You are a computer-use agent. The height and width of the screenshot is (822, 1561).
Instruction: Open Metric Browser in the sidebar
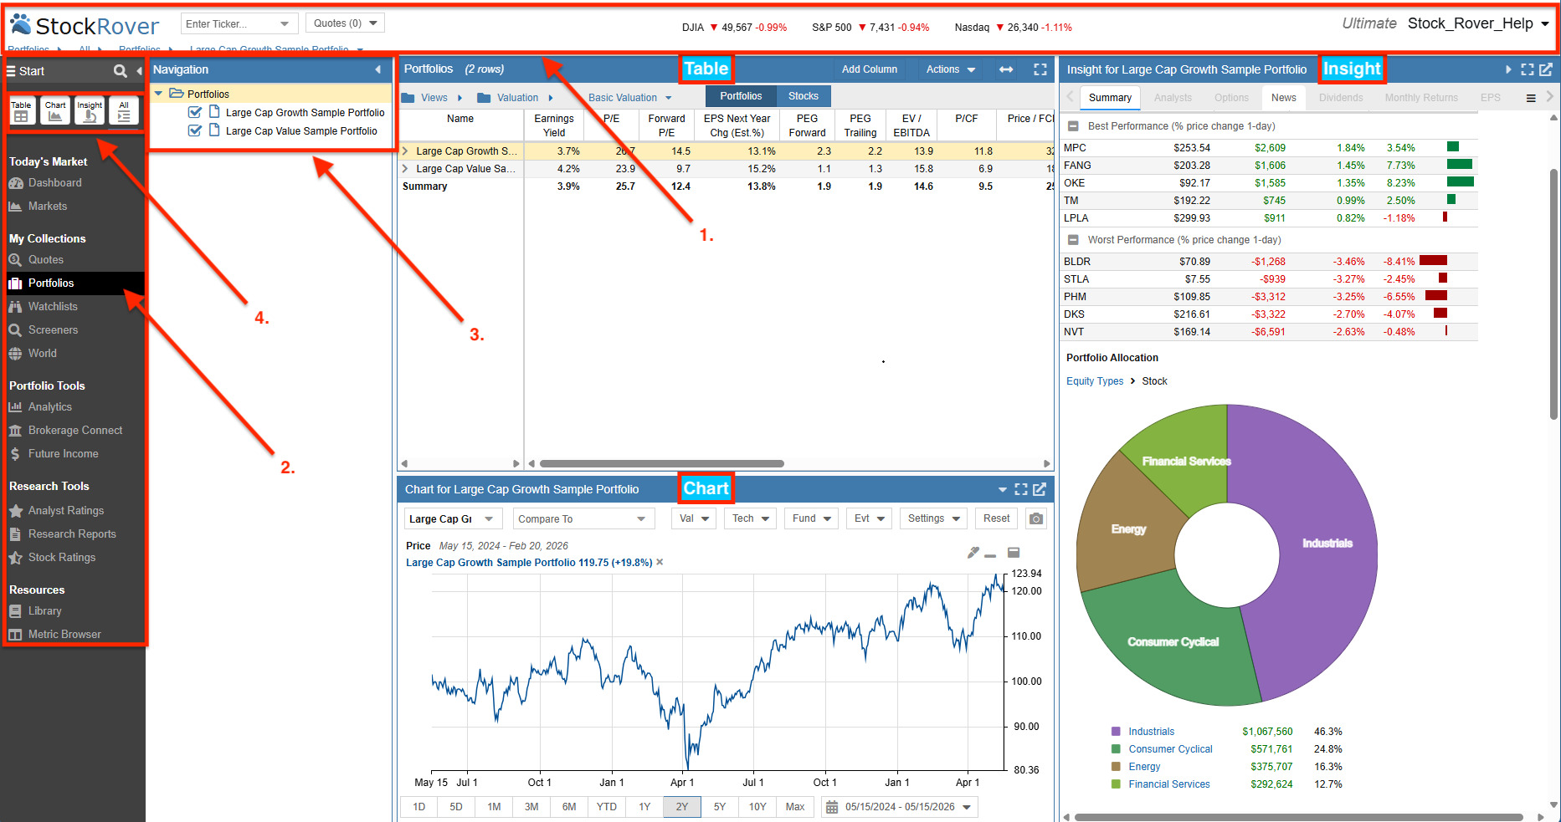64,635
